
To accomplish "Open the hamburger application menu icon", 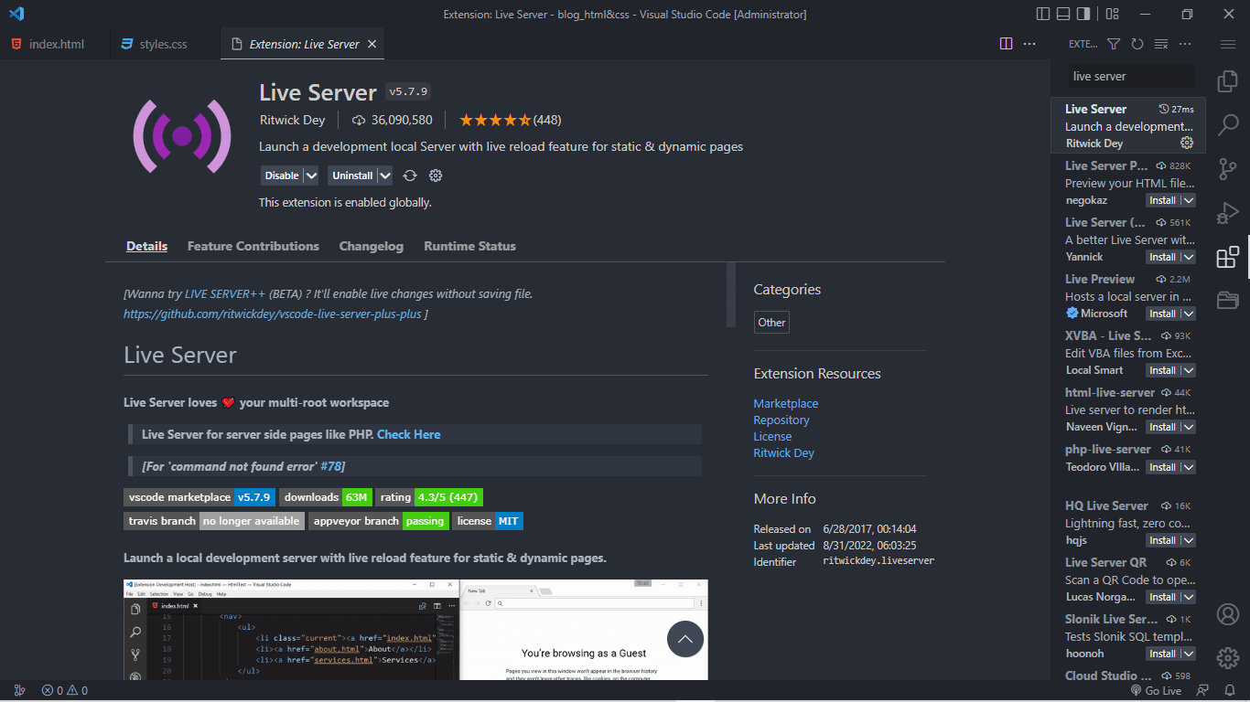I will (1227, 44).
